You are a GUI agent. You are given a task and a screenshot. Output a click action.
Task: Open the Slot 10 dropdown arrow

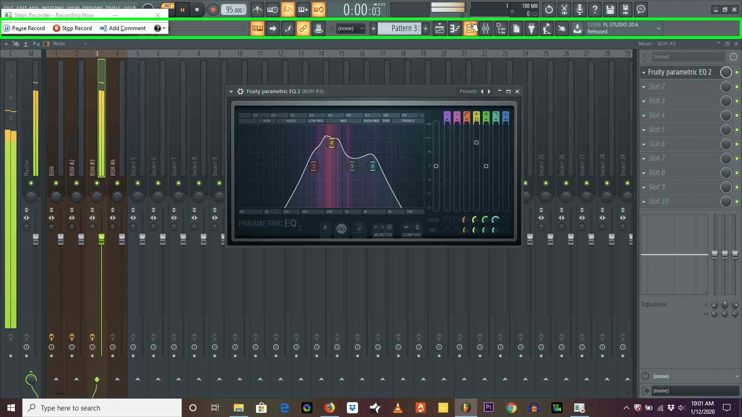point(644,202)
